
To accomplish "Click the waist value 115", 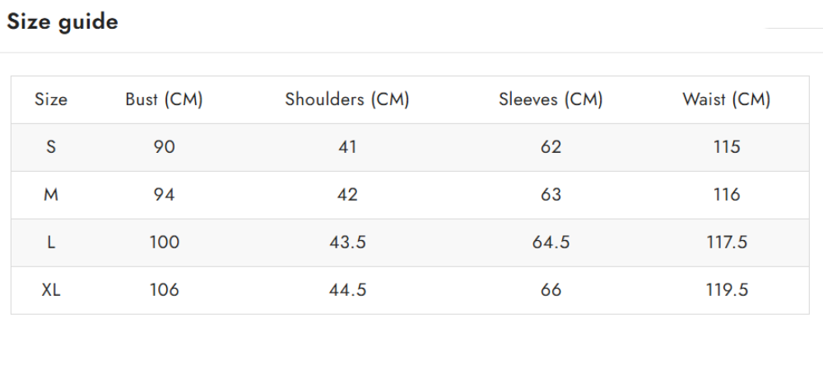I will point(726,148).
